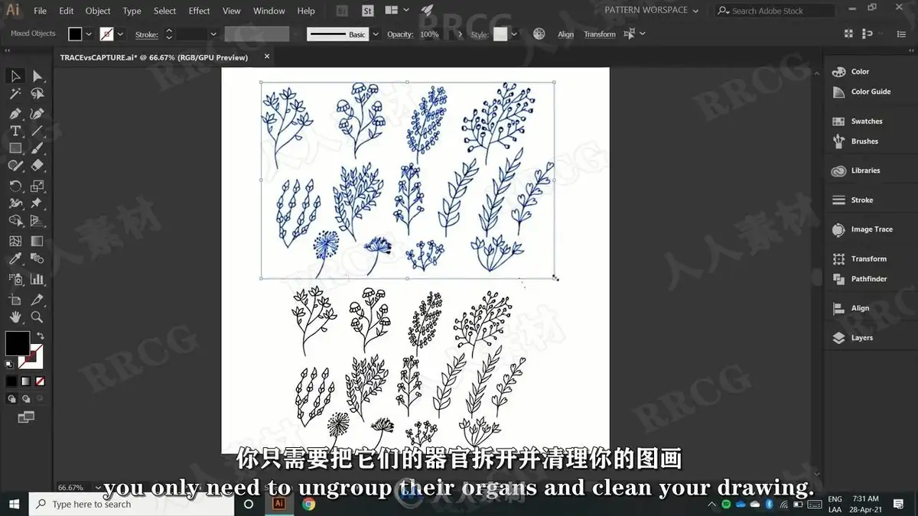918x516 pixels.
Task: Open the Window menu
Action: [269, 11]
